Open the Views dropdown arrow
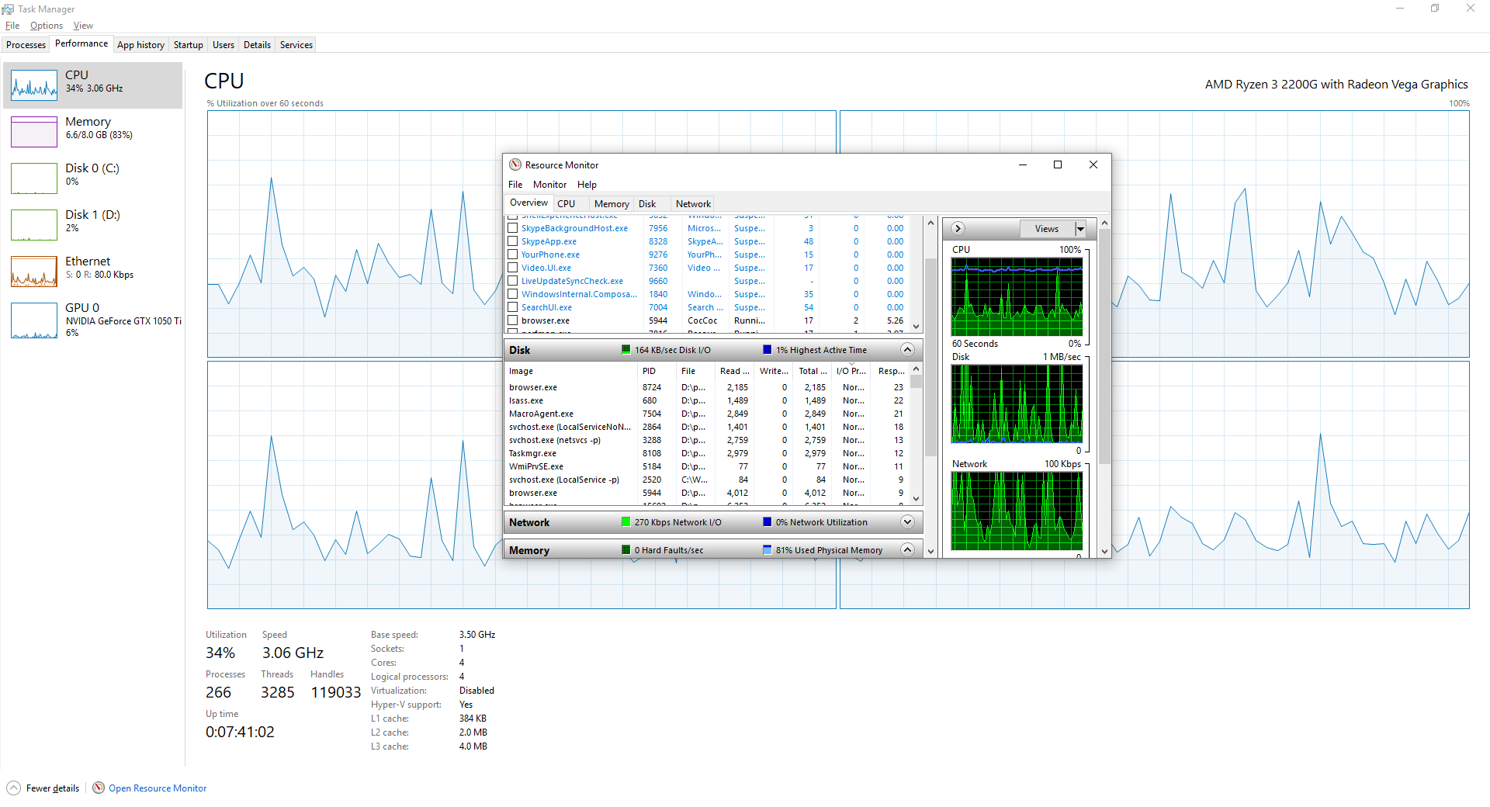Screen dimensions: 1490x807 pyautogui.click(x=1080, y=229)
